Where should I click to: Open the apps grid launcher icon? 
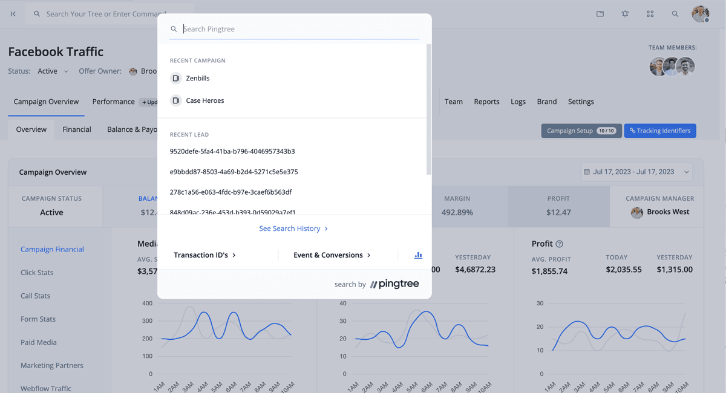pos(650,13)
